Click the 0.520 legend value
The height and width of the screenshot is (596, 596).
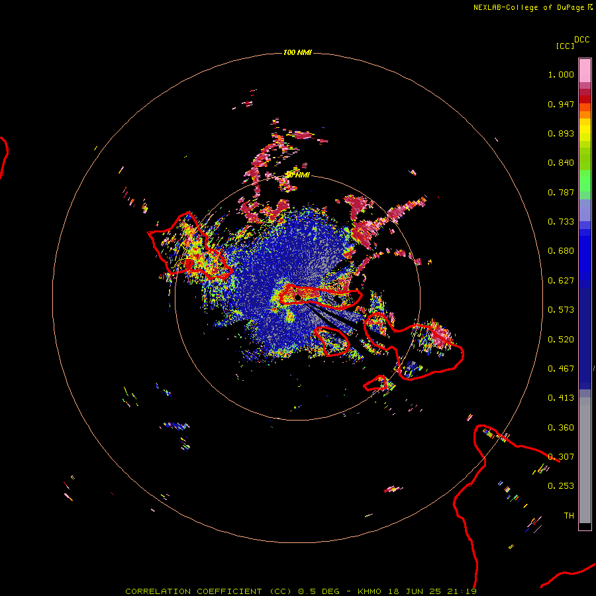click(561, 340)
